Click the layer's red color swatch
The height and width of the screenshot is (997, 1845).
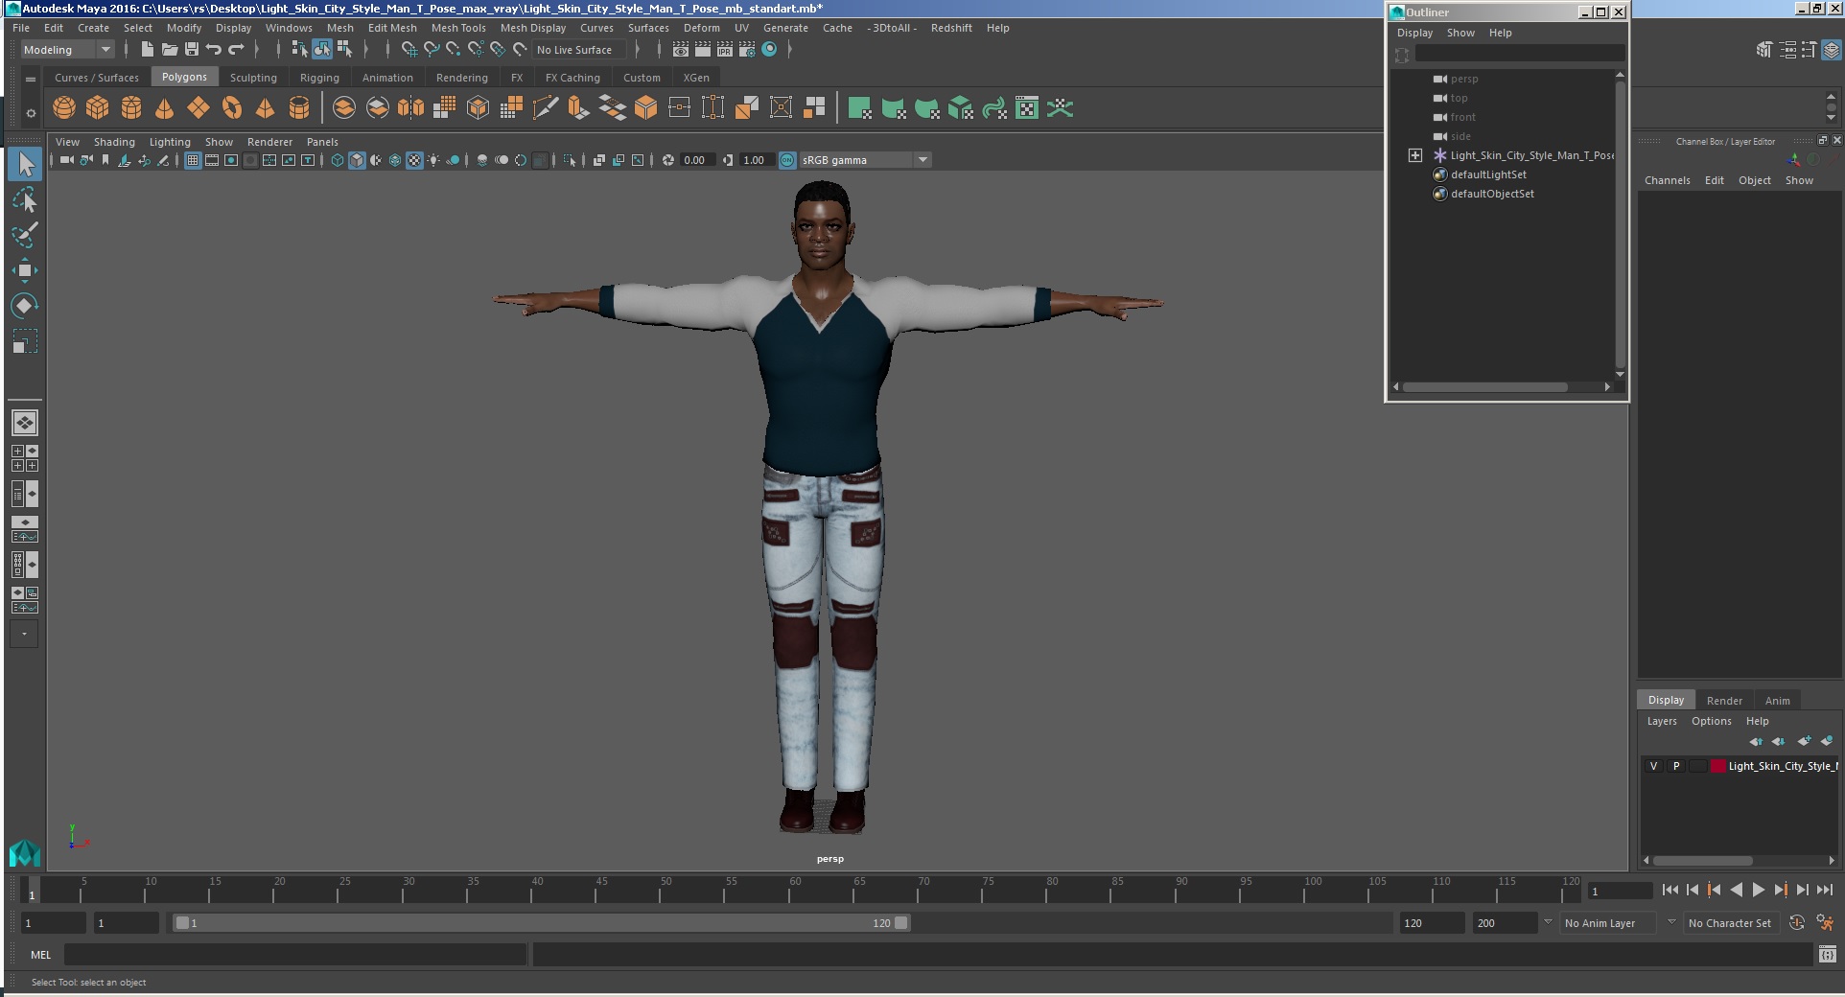(x=1718, y=766)
